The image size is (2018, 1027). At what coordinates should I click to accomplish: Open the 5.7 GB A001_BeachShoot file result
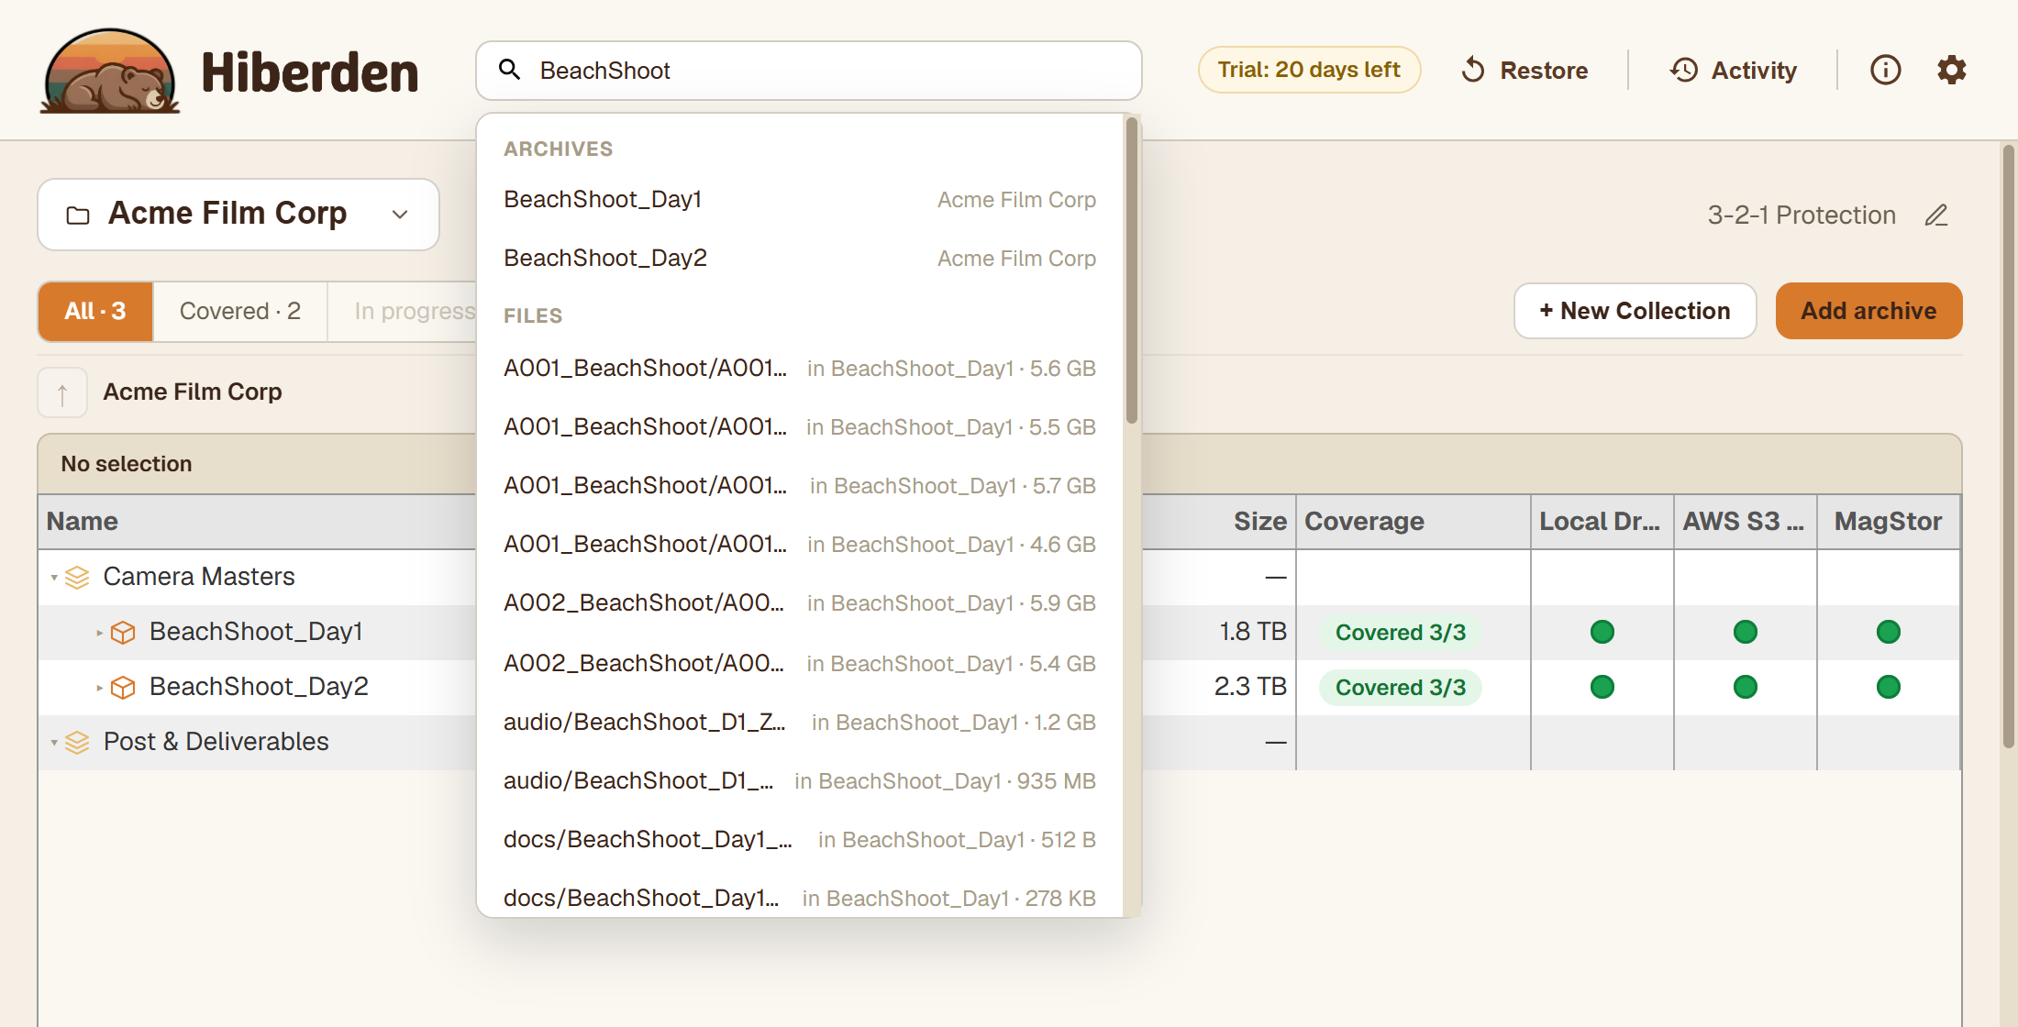(800, 485)
